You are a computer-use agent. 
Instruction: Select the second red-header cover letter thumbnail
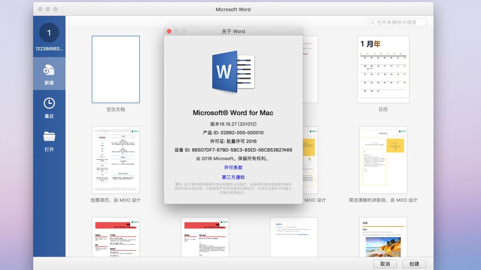coord(205,237)
